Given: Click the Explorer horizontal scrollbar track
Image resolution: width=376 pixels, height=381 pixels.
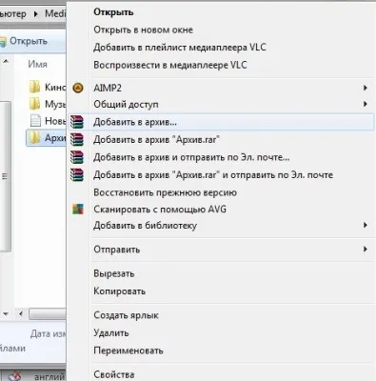Looking at the screenshot, I should (48, 314).
